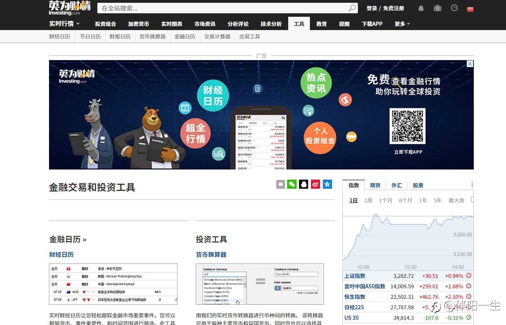The height and width of the screenshot is (325, 506).
Task: Share page via WeChat icon
Action: point(292,184)
